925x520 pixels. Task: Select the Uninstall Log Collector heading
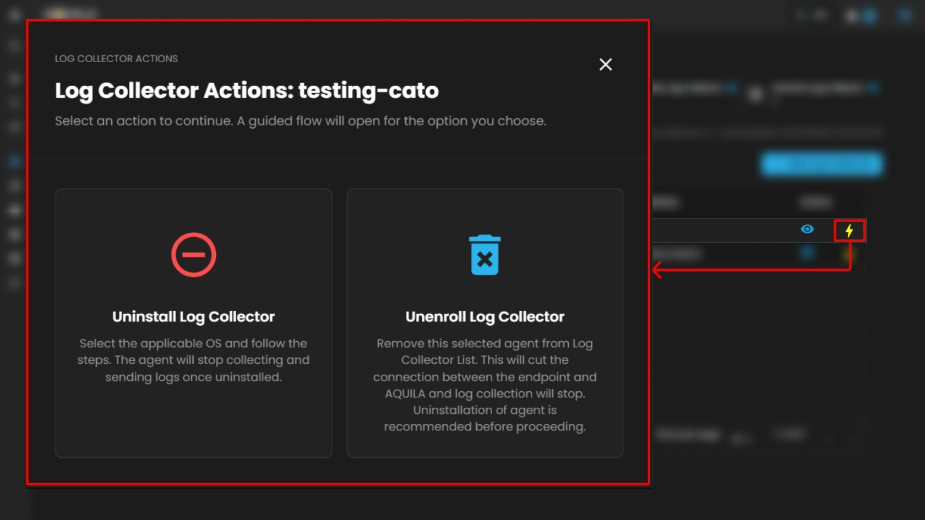coord(193,317)
